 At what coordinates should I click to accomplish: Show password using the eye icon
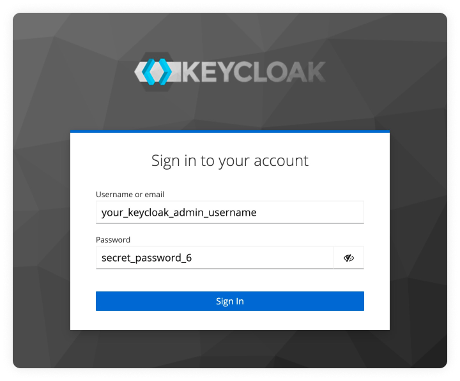[349, 258]
